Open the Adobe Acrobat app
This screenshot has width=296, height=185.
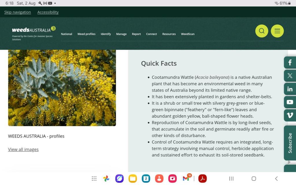202,178
